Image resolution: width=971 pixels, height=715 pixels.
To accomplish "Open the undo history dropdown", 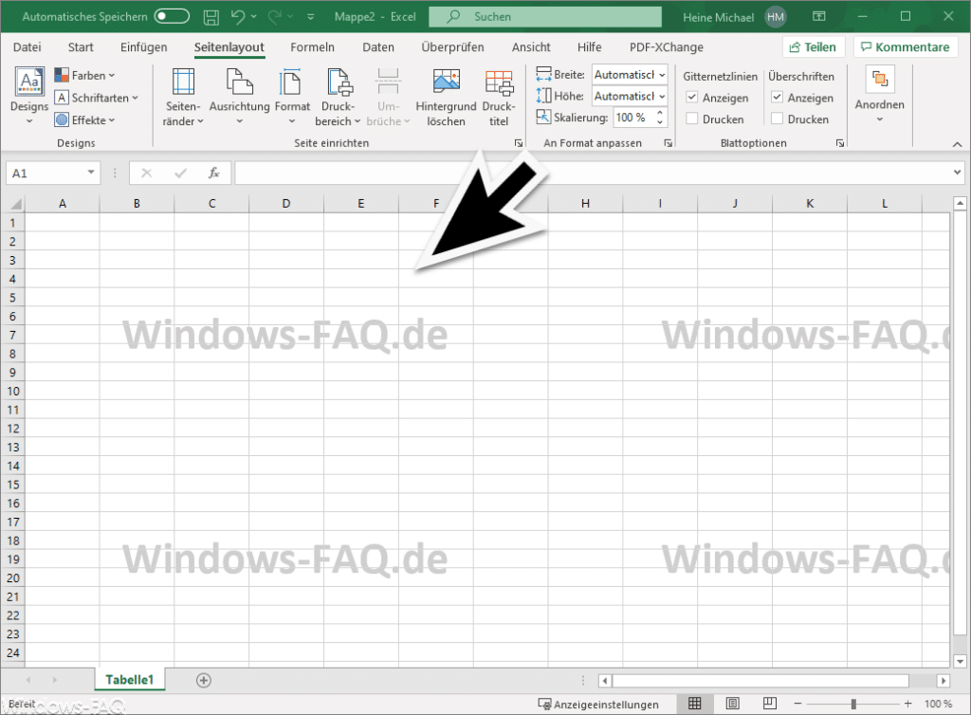I will pos(254,17).
